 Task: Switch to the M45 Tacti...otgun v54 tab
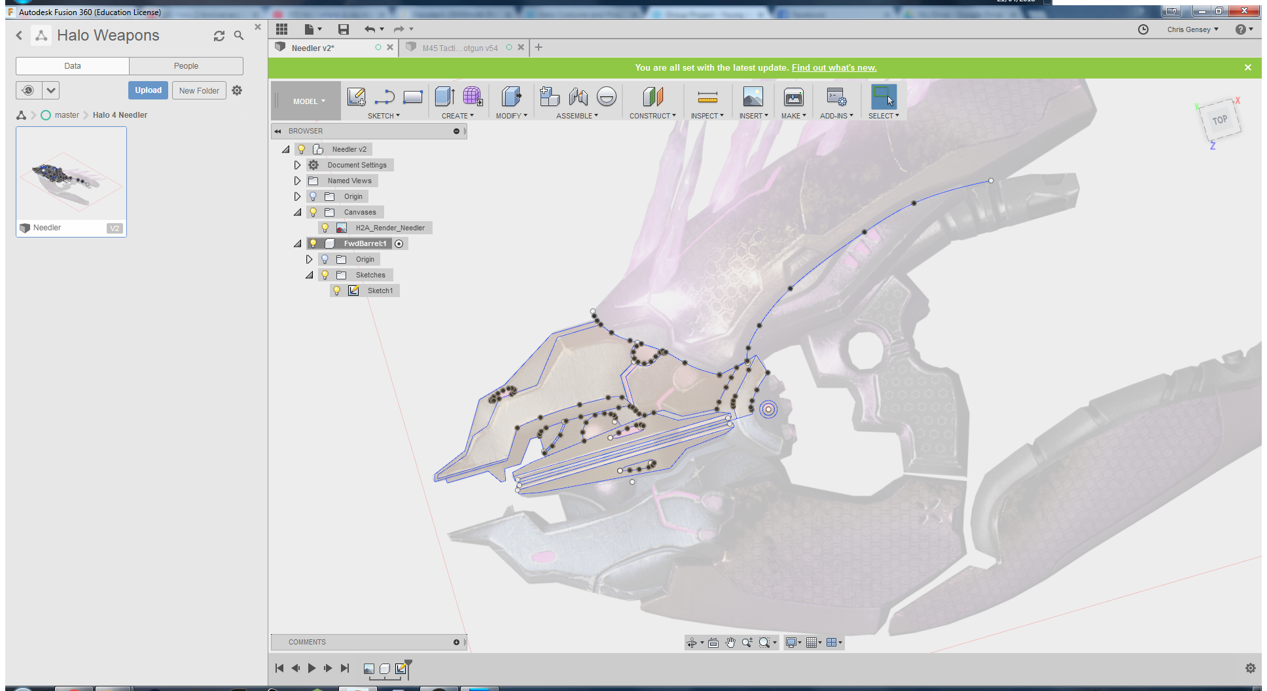459,48
